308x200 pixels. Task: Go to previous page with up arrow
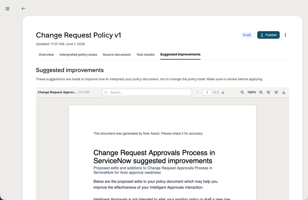(197, 92)
